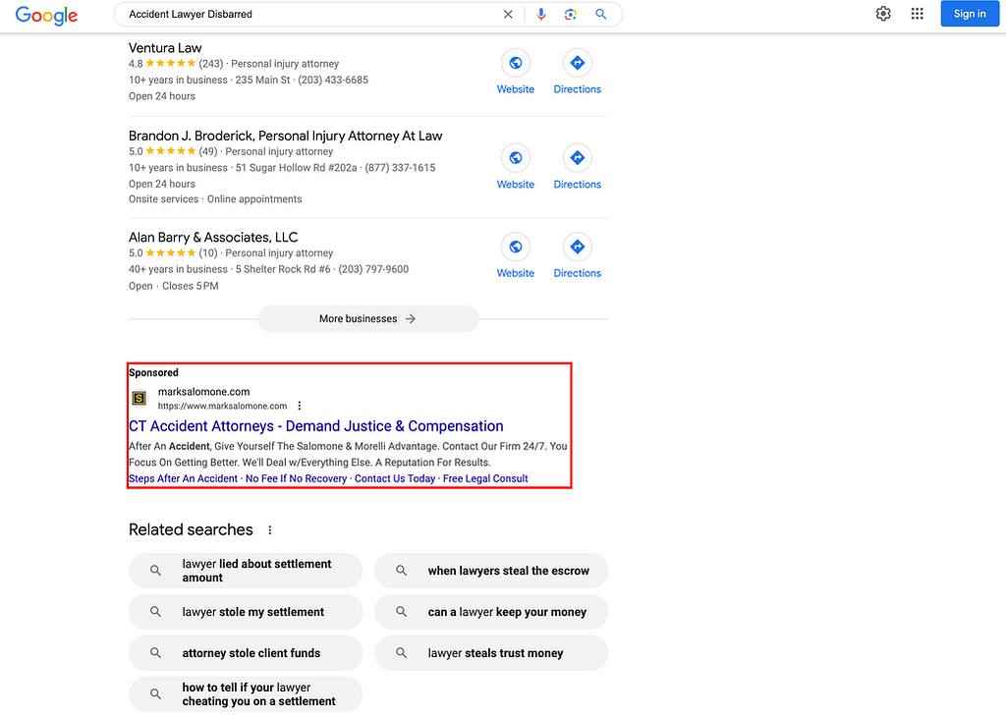Open the Ventura Law listing title
The image size is (1006, 718).
tap(165, 48)
